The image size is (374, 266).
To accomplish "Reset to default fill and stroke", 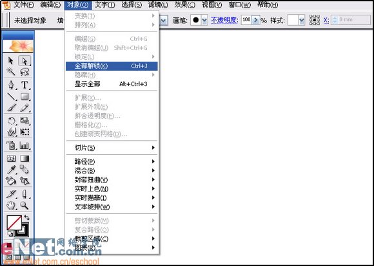I will tap(10, 234).
